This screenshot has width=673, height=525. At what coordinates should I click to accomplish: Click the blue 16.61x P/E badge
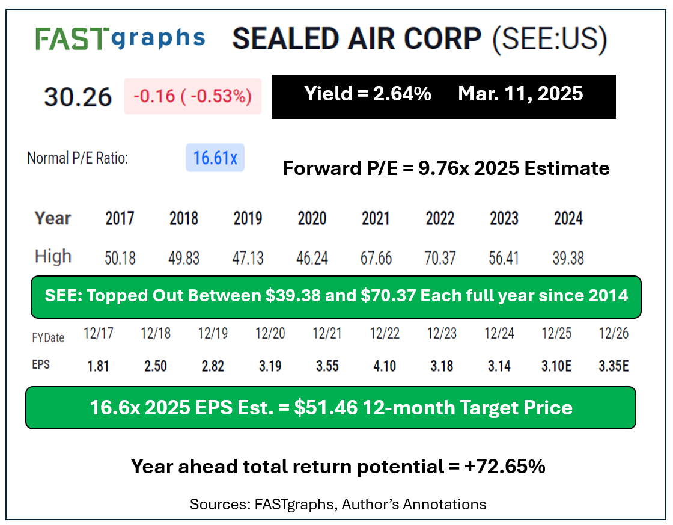point(215,158)
